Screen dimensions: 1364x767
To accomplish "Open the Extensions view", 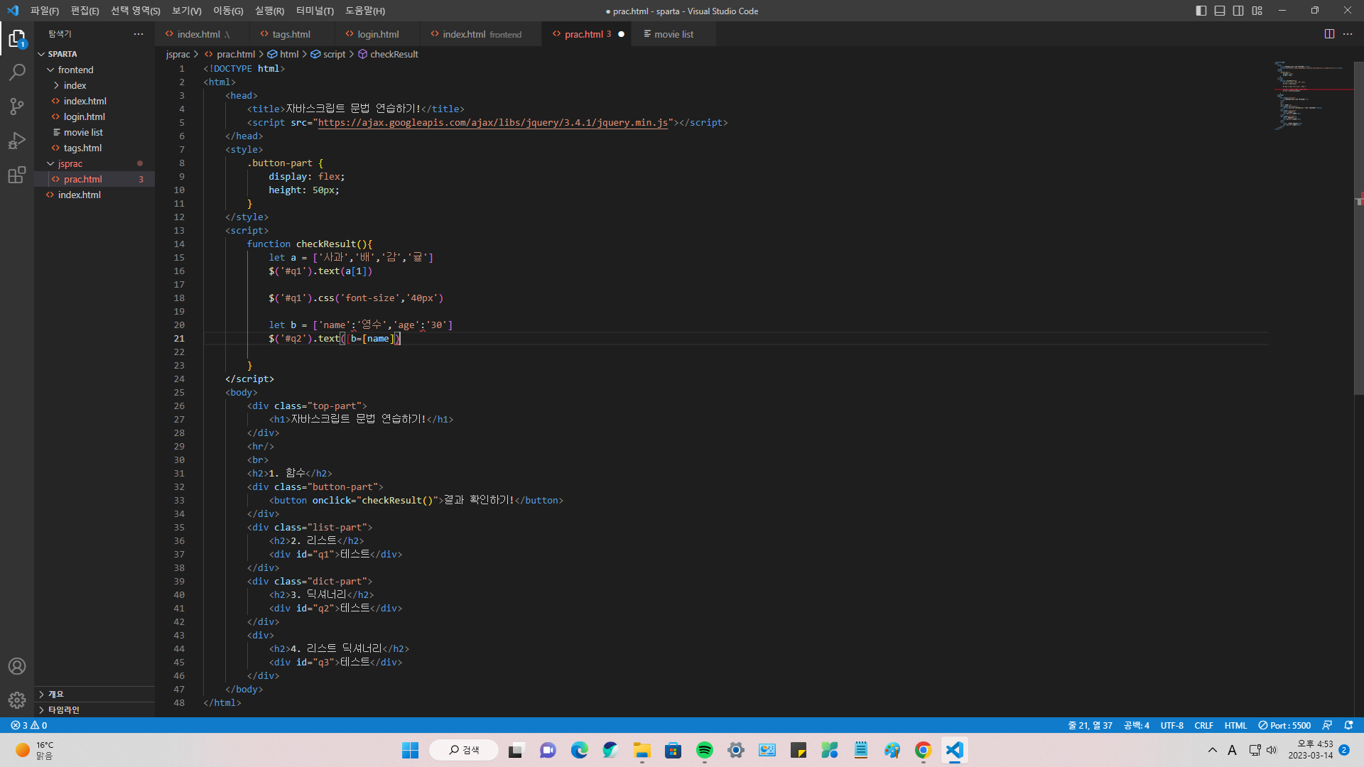I will click(17, 175).
